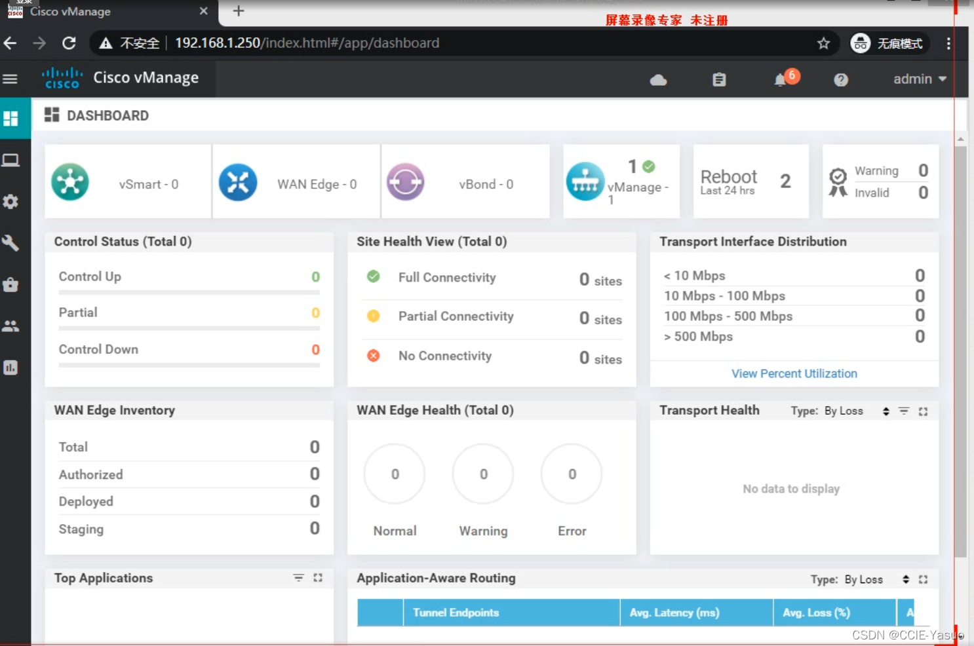This screenshot has height=646, width=974.
Task: Click the Reboot Last 24 hrs card
Action: point(751,181)
